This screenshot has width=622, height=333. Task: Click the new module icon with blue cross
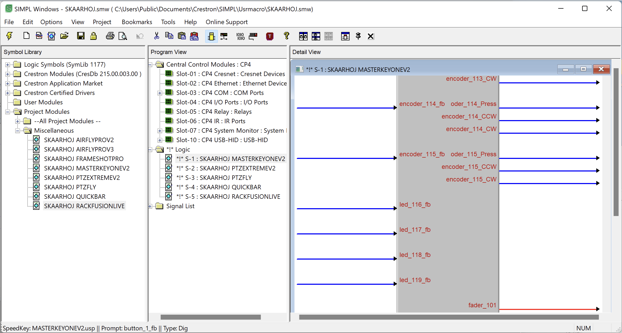(x=51, y=36)
